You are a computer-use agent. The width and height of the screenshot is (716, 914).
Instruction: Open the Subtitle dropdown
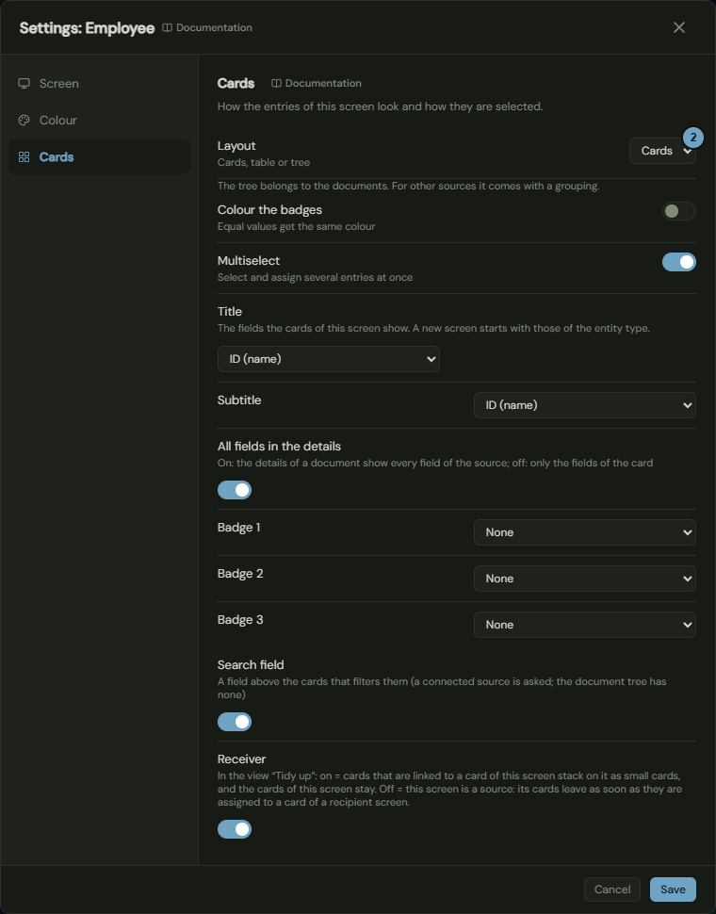pyautogui.click(x=585, y=405)
